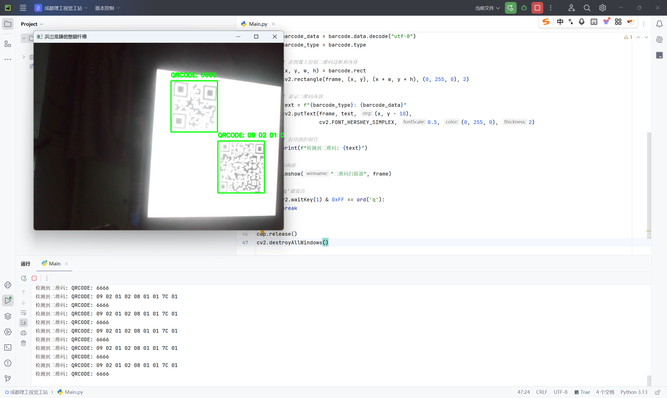This screenshot has height=398, width=667.
Task: Click the Debug bug icon
Action: [x=524, y=8]
